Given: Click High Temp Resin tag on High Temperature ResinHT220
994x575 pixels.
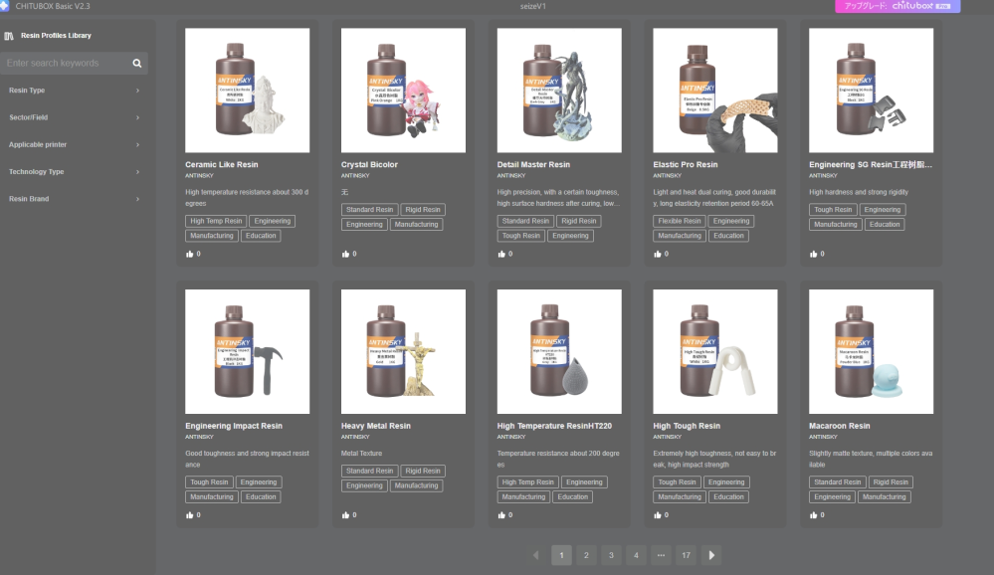Looking at the screenshot, I should click(x=528, y=482).
